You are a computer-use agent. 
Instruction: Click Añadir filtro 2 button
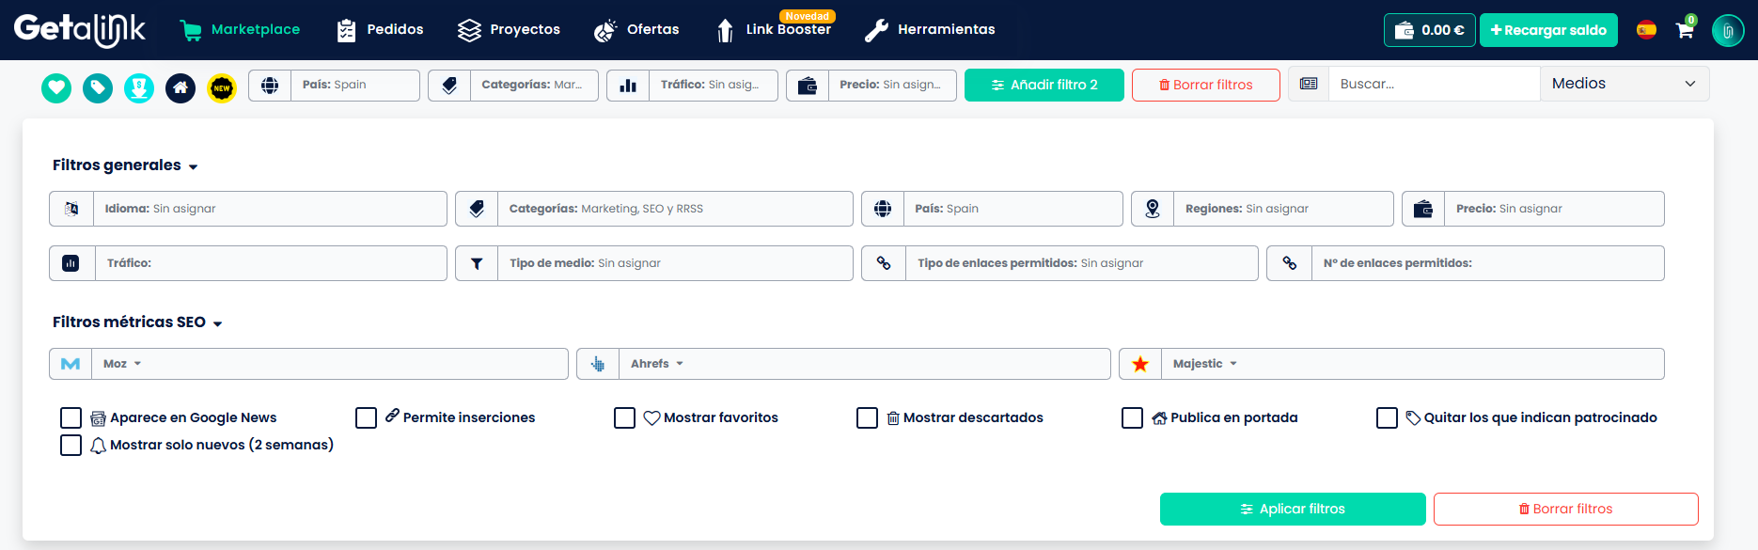[1044, 85]
